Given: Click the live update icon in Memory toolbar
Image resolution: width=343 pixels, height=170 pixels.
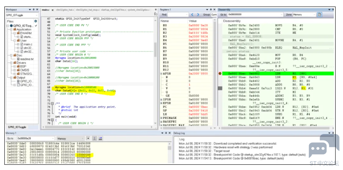Looking at the screenshot, I should (x=94, y=138).
